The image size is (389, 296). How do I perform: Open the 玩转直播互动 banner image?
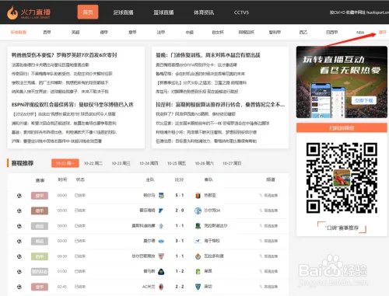342,82
